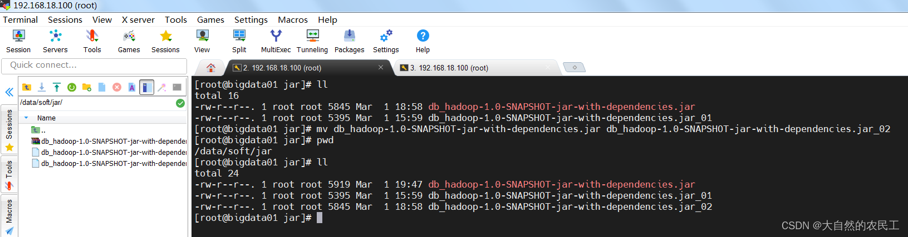Viewport: 908px width, 237px height.
Task: Click the Packages toolbar icon
Action: [349, 42]
